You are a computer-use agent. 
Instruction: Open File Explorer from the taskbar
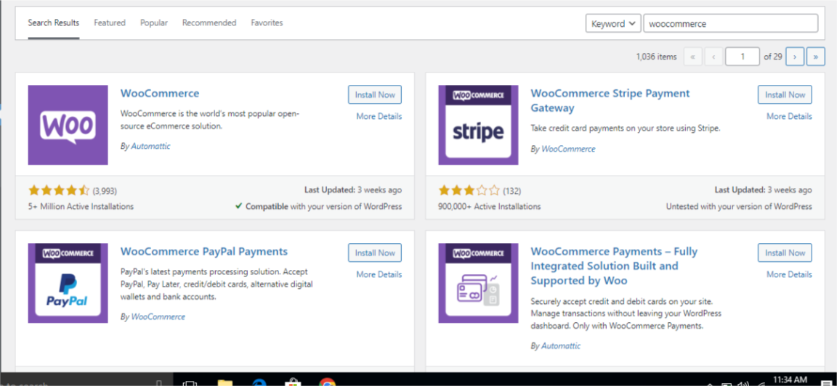225,383
